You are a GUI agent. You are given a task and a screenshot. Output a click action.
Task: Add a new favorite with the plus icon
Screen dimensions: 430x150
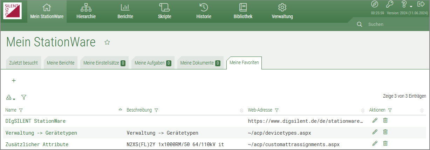click(14, 81)
